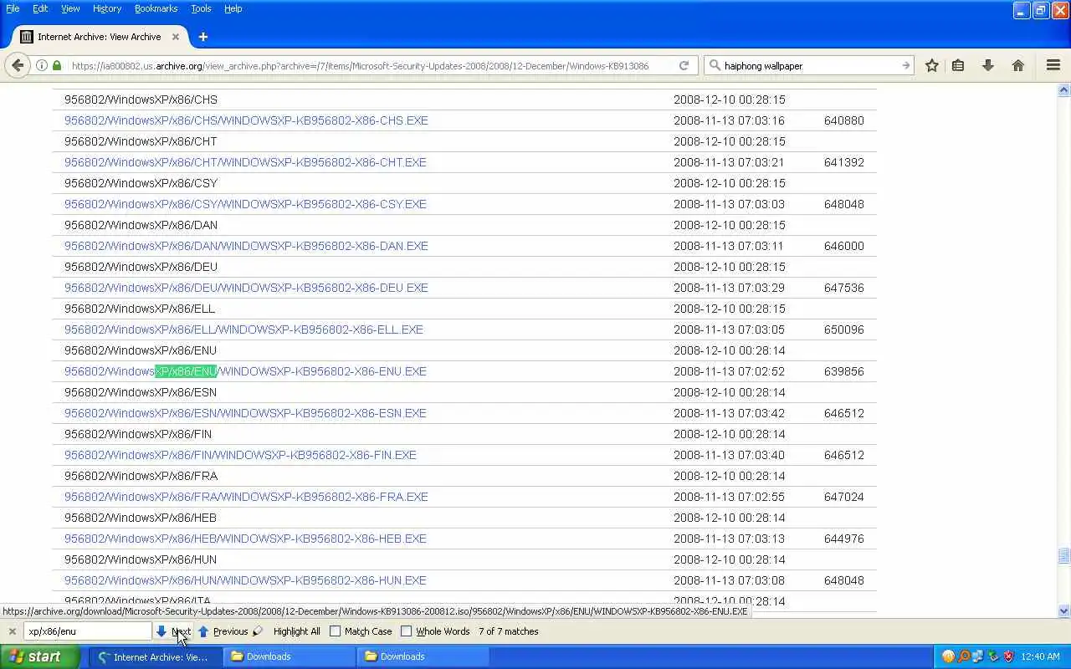Click the '7 of 7 matches' status text
The width and height of the screenshot is (1071, 669).
click(508, 631)
